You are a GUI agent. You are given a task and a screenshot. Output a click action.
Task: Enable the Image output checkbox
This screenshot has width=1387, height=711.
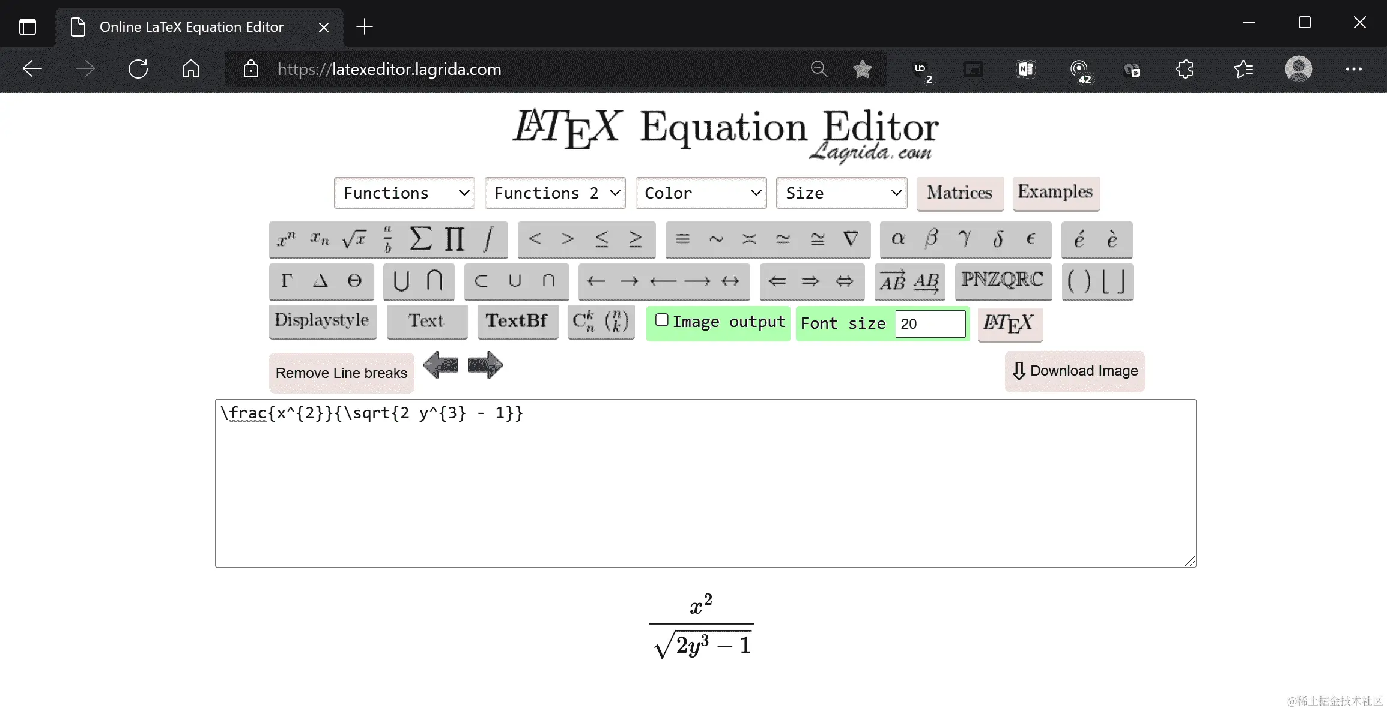pos(661,320)
